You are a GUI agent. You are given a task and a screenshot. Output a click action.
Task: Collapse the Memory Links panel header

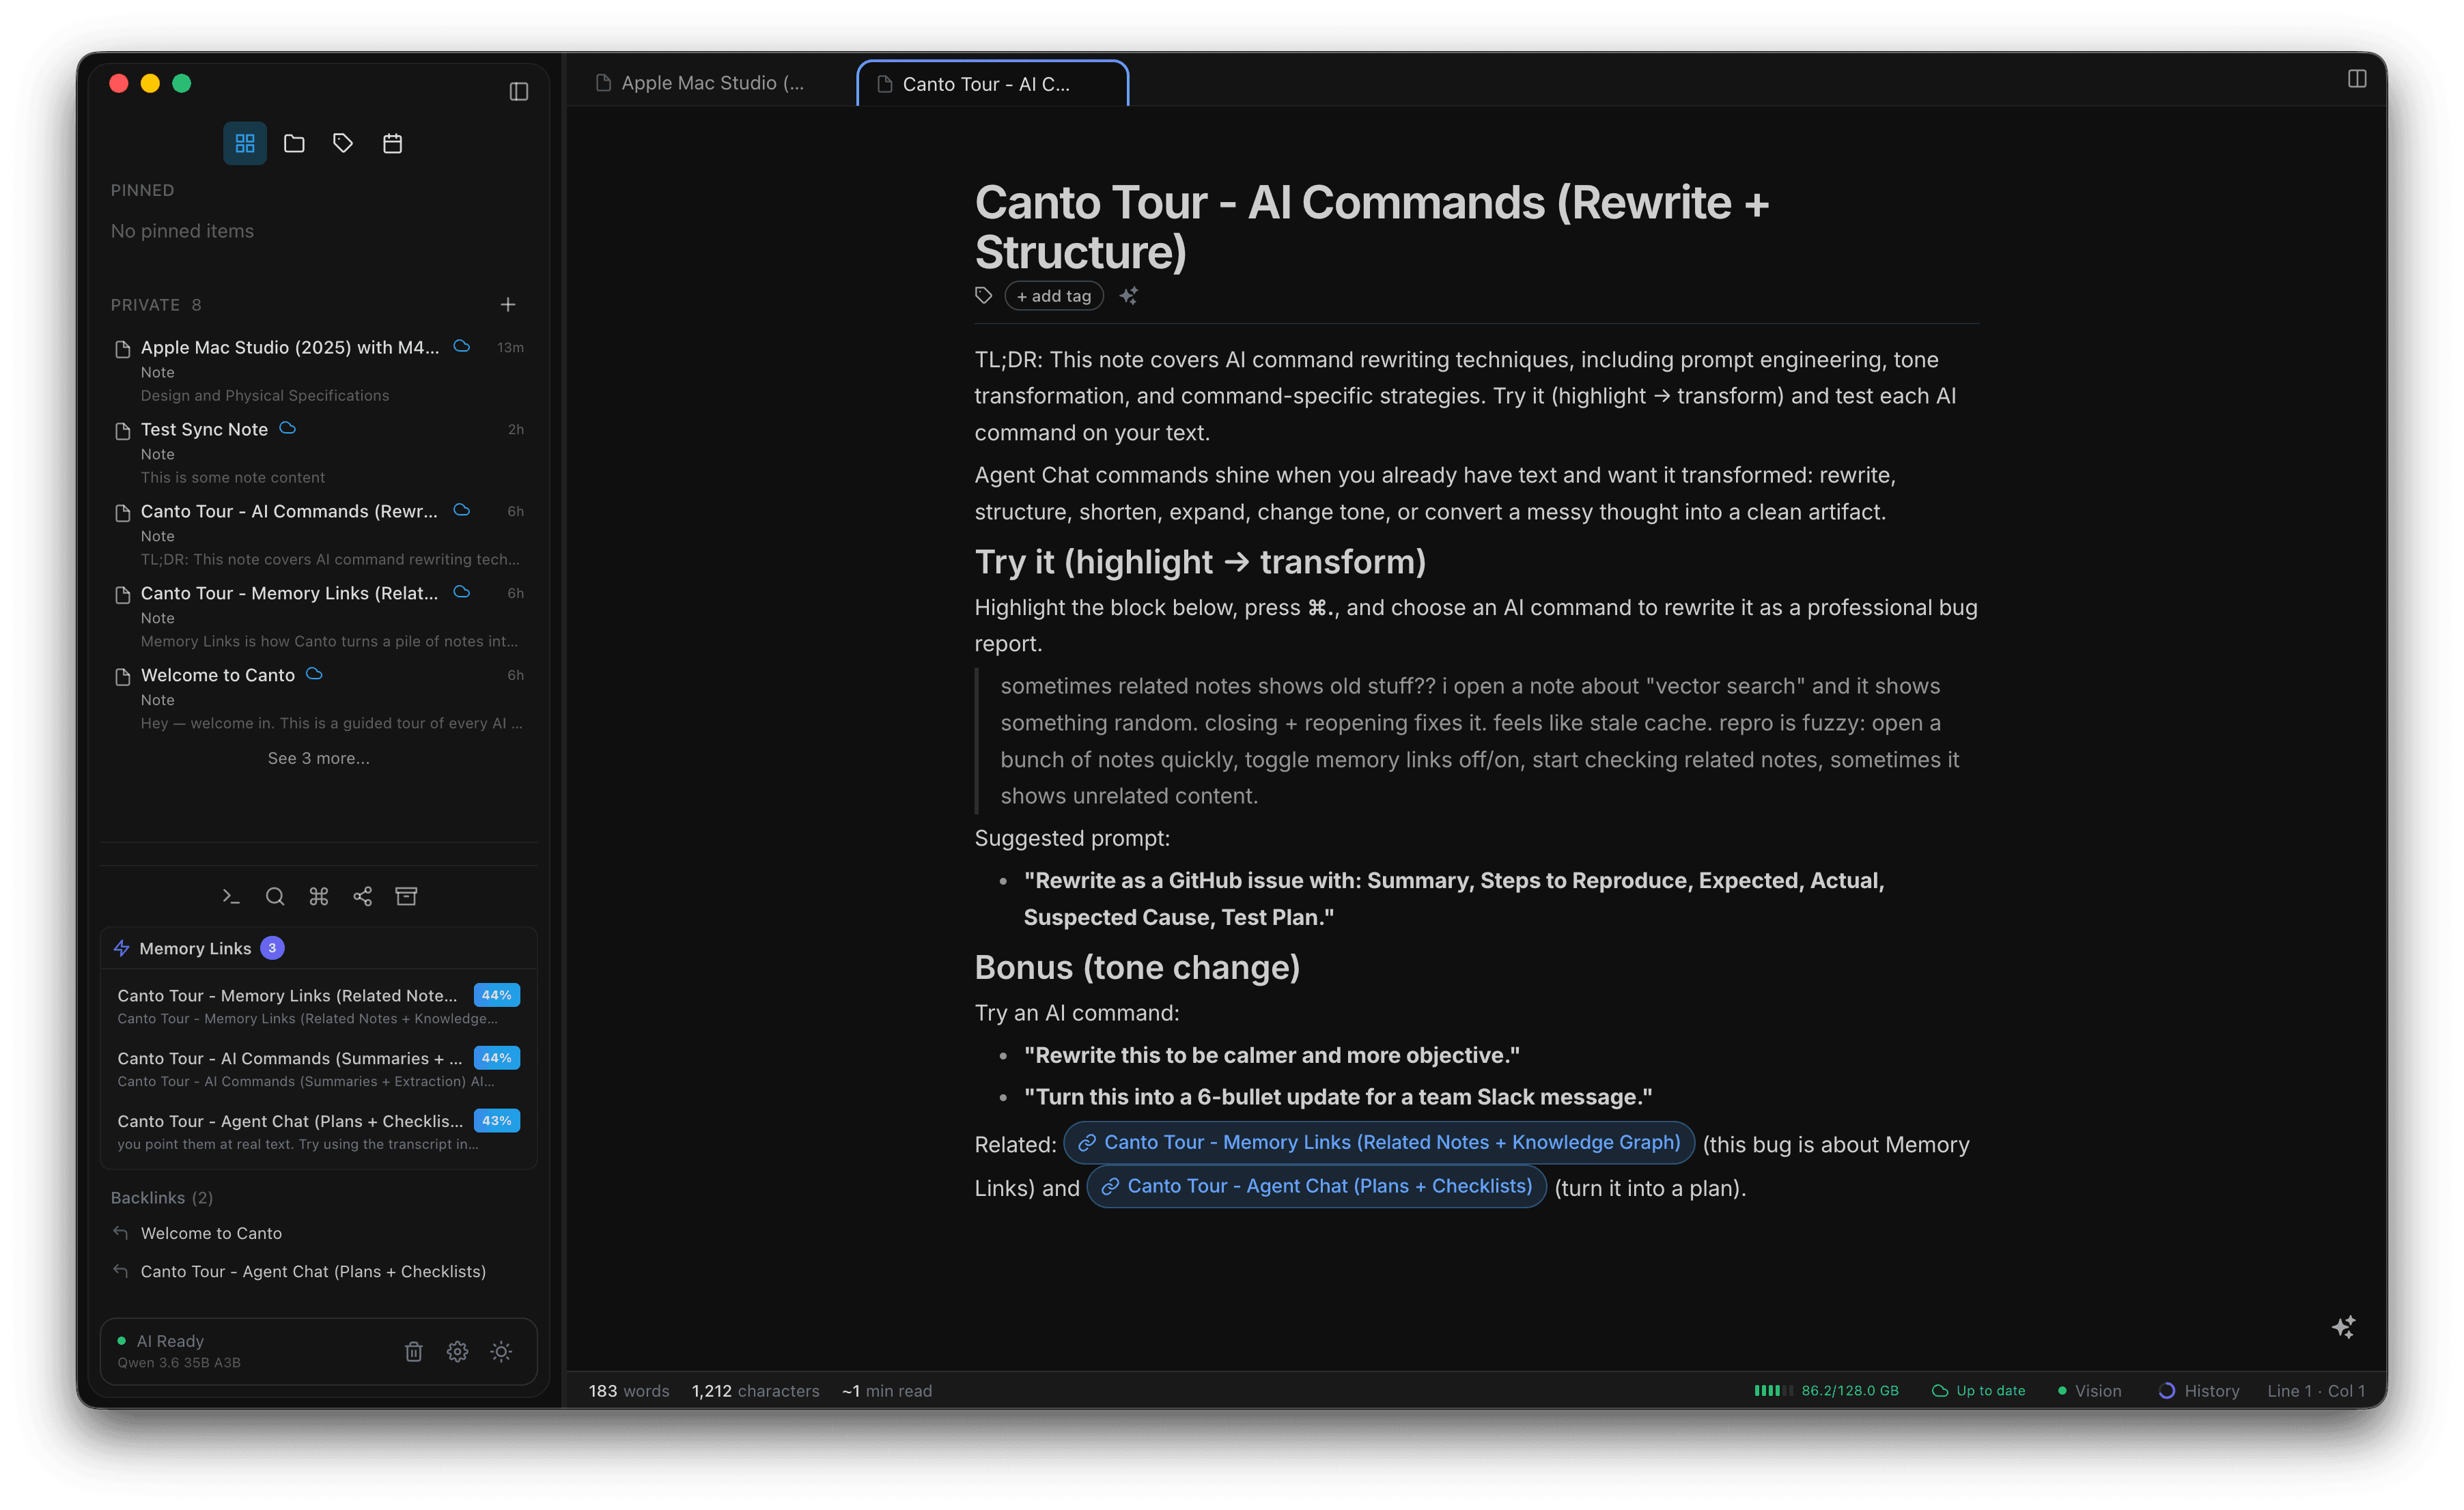[318, 948]
